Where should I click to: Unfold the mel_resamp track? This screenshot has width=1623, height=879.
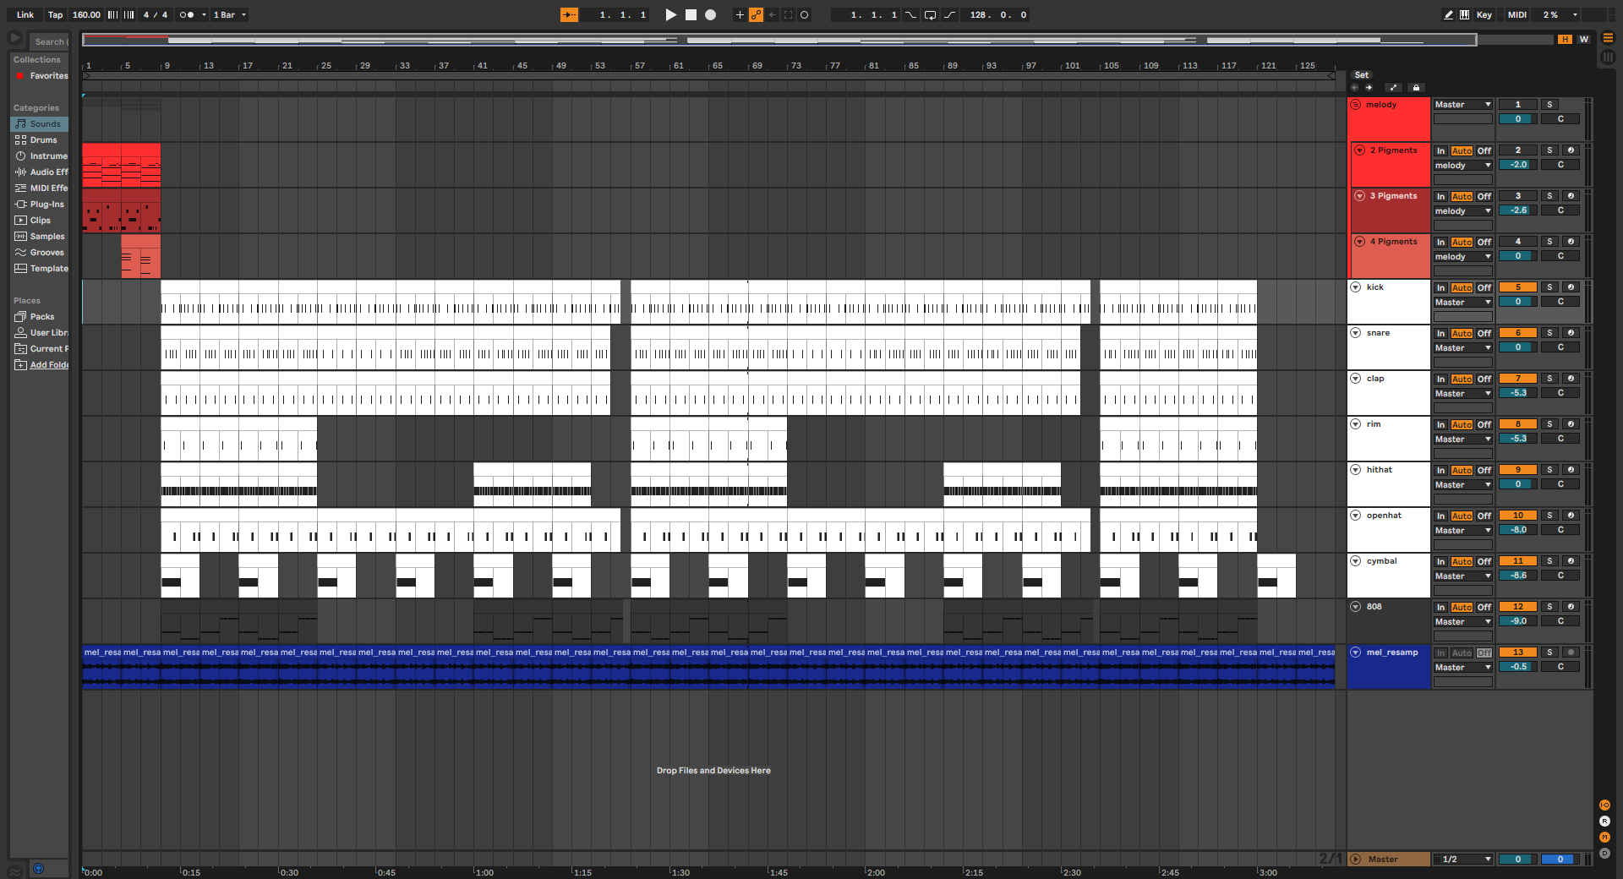[1356, 652]
